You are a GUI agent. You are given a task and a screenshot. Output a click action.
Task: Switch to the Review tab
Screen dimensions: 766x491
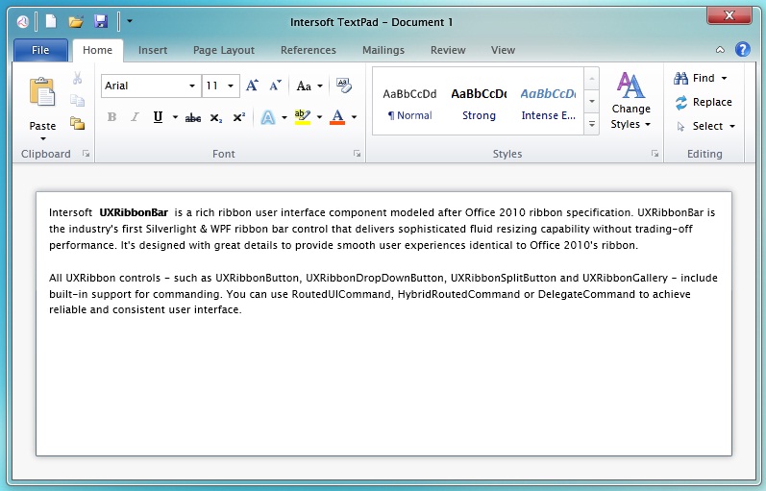(x=448, y=50)
